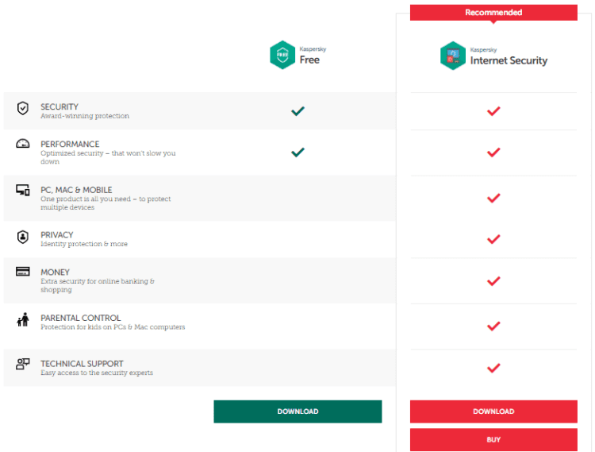Screen dimensions: 595x452
Task: Select the Recommended banner tab
Action: click(493, 13)
